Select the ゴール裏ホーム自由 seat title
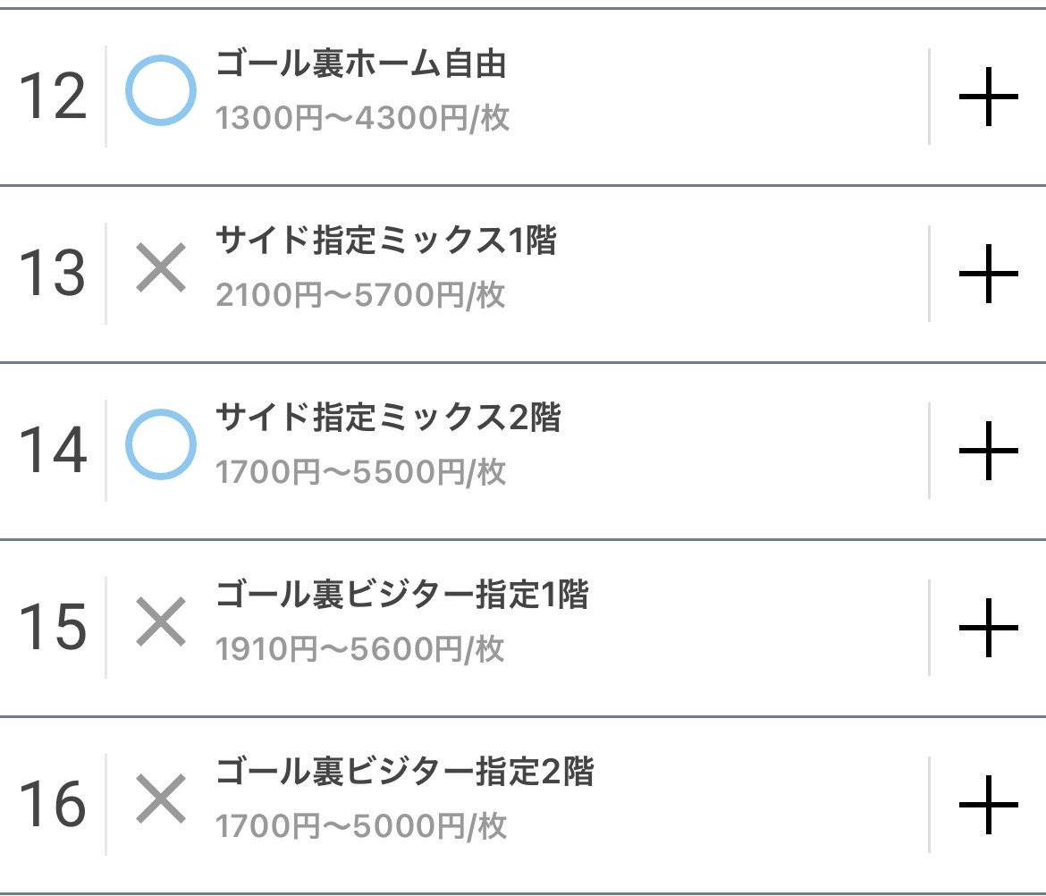The width and height of the screenshot is (1046, 896). coord(361,64)
